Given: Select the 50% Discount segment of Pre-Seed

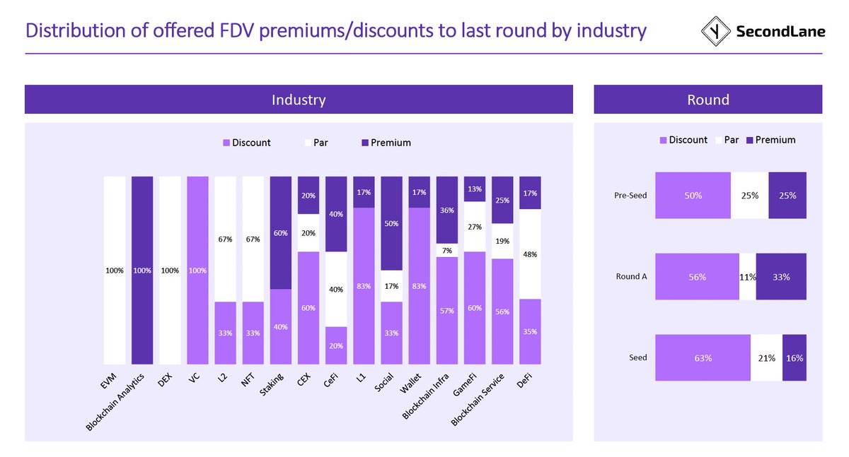Looking at the screenshot, I should coord(693,195).
